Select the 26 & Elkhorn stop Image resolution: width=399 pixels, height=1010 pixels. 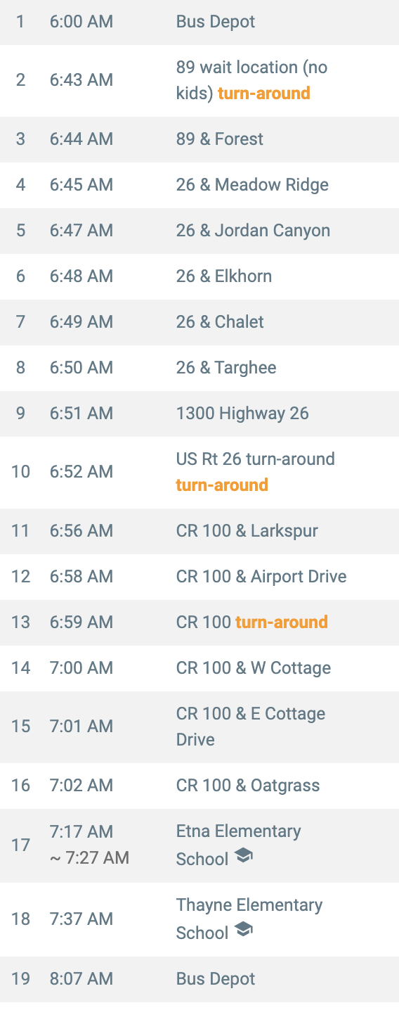pos(199,276)
